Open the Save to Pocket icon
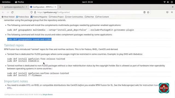Image resolution: width=175 pixels, height=98 pixels. (167, 12)
